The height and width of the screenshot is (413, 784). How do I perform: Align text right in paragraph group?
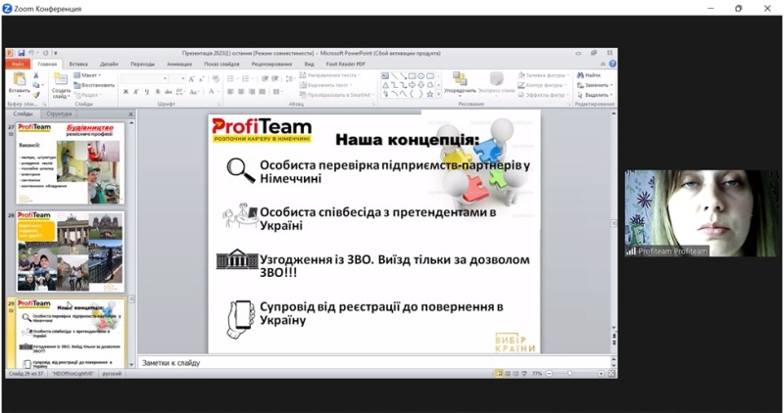[x=252, y=92]
